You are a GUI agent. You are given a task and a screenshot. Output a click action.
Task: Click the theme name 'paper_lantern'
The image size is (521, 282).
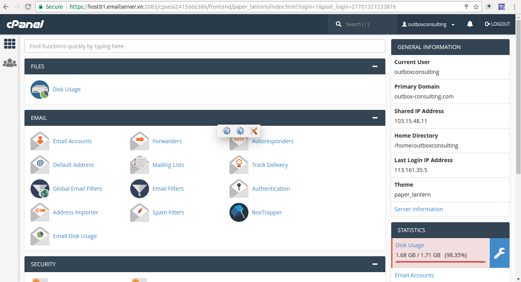point(413,195)
